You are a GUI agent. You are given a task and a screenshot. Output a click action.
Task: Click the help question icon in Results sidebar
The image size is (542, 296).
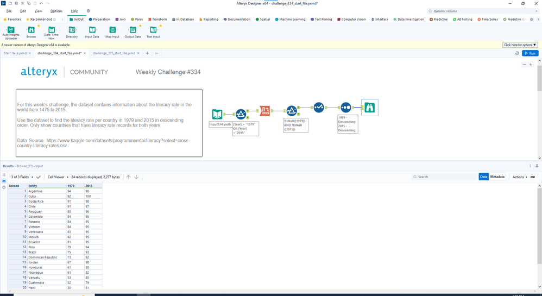point(4,187)
